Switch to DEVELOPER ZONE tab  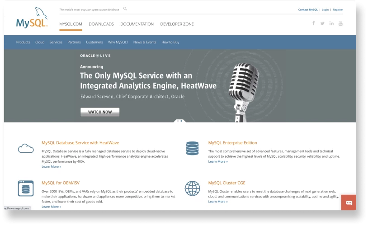pos(177,24)
